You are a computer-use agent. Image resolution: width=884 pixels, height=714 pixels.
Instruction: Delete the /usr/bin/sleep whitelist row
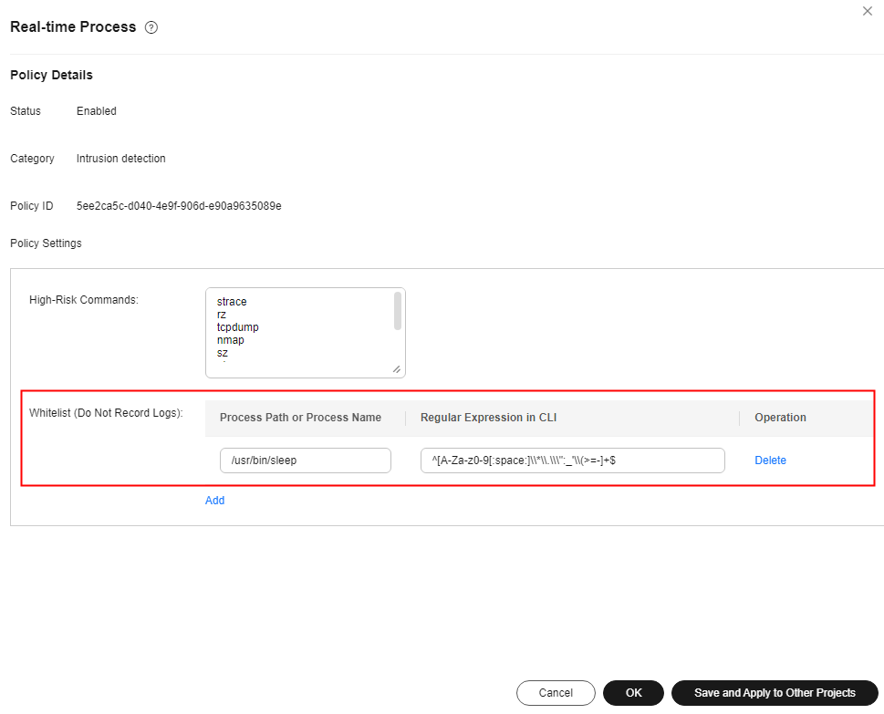tap(770, 460)
